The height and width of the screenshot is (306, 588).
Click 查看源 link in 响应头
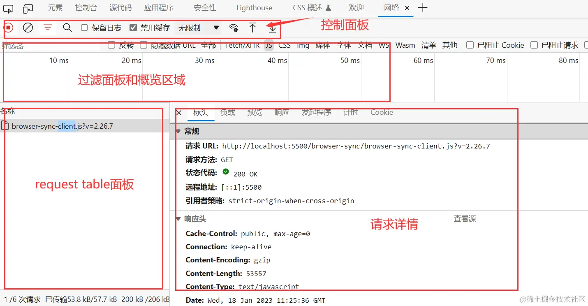click(465, 219)
